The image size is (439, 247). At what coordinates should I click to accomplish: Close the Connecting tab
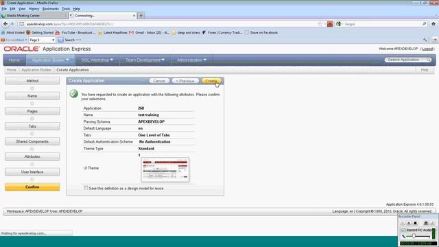click(134, 16)
